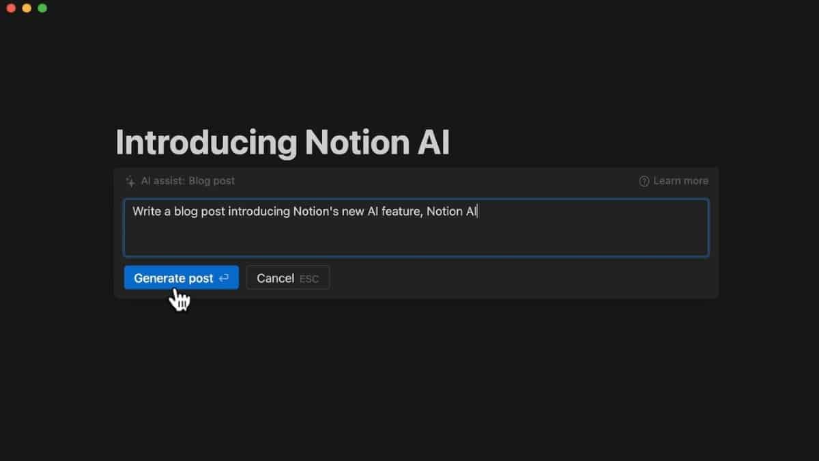Maximize window using green button

(x=42, y=8)
